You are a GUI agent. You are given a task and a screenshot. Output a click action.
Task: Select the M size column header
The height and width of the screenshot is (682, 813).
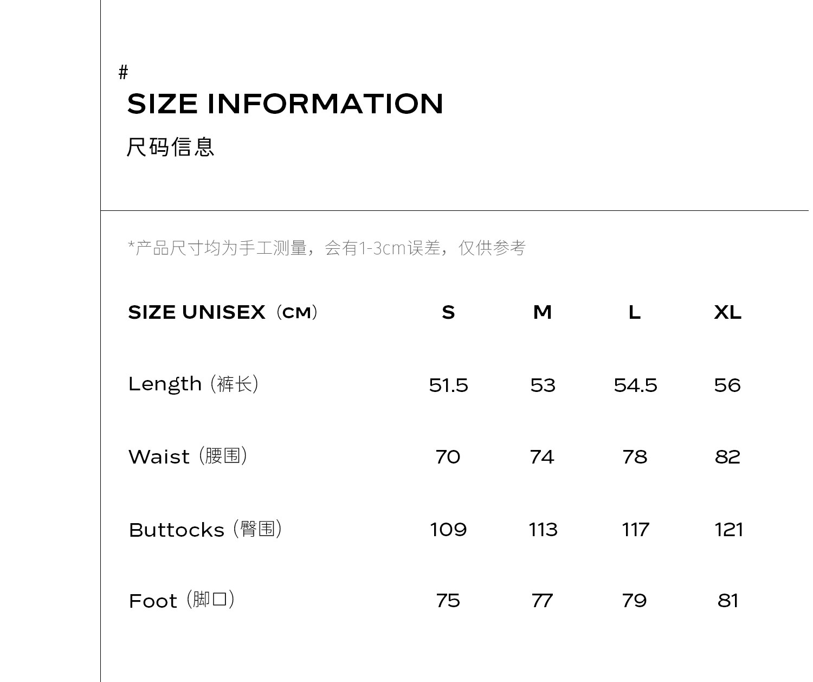click(543, 312)
